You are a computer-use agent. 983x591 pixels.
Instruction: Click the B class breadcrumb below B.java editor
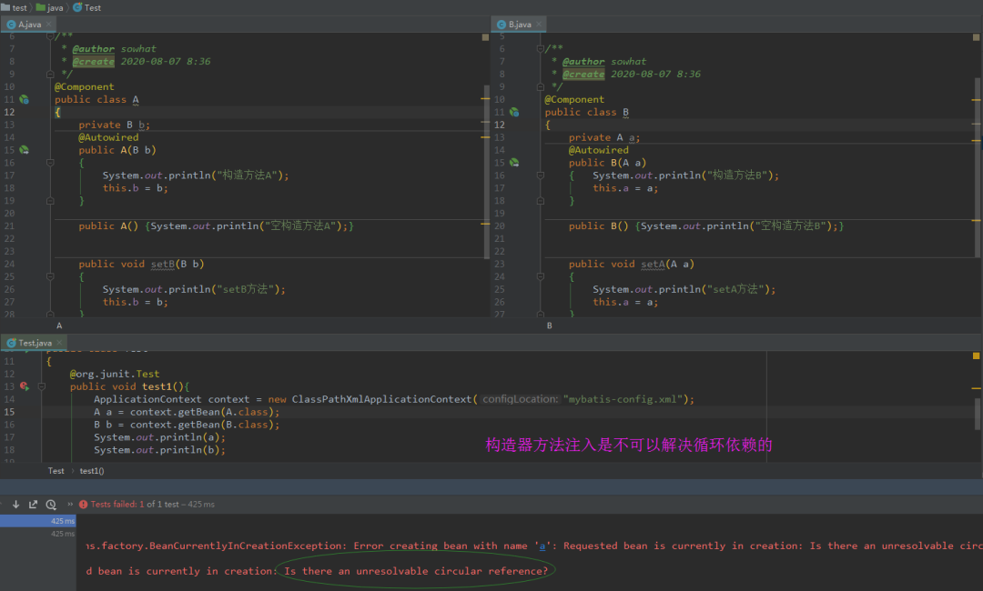[549, 326]
